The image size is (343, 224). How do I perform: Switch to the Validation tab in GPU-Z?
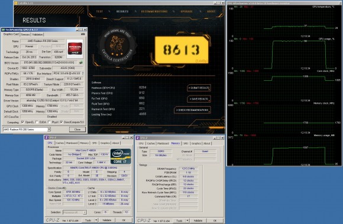[37, 34]
